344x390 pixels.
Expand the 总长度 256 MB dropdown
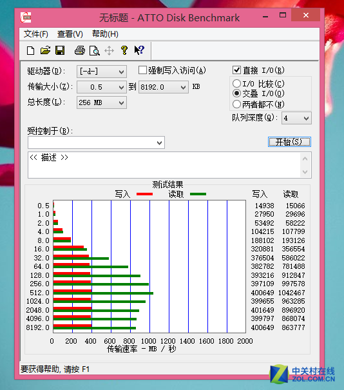point(102,102)
